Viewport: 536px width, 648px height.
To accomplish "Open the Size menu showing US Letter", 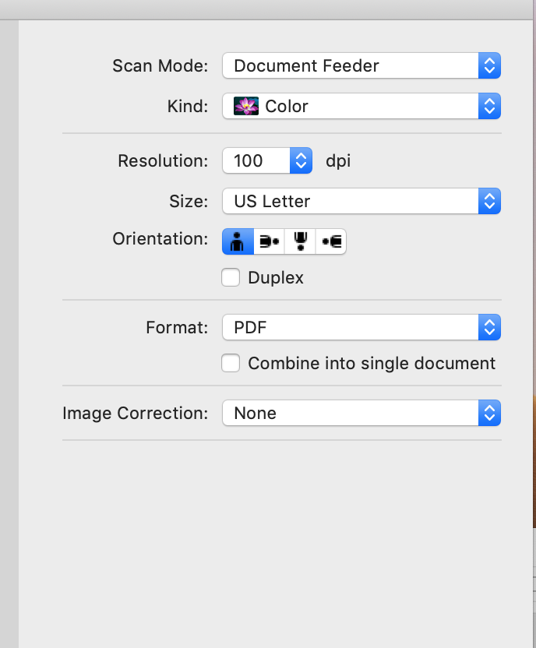I will click(x=351, y=202).
